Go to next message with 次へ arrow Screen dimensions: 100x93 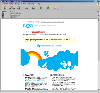pyautogui.click(x=48, y=7)
